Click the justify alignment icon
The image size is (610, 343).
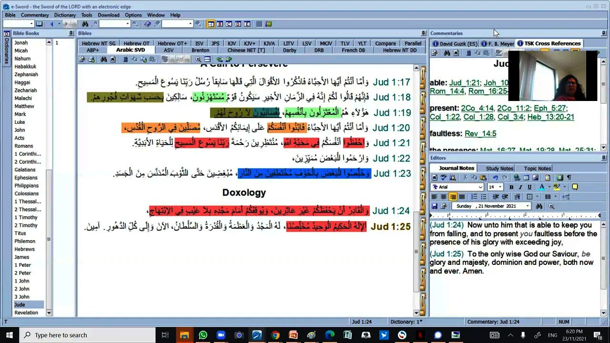(462, 197)
